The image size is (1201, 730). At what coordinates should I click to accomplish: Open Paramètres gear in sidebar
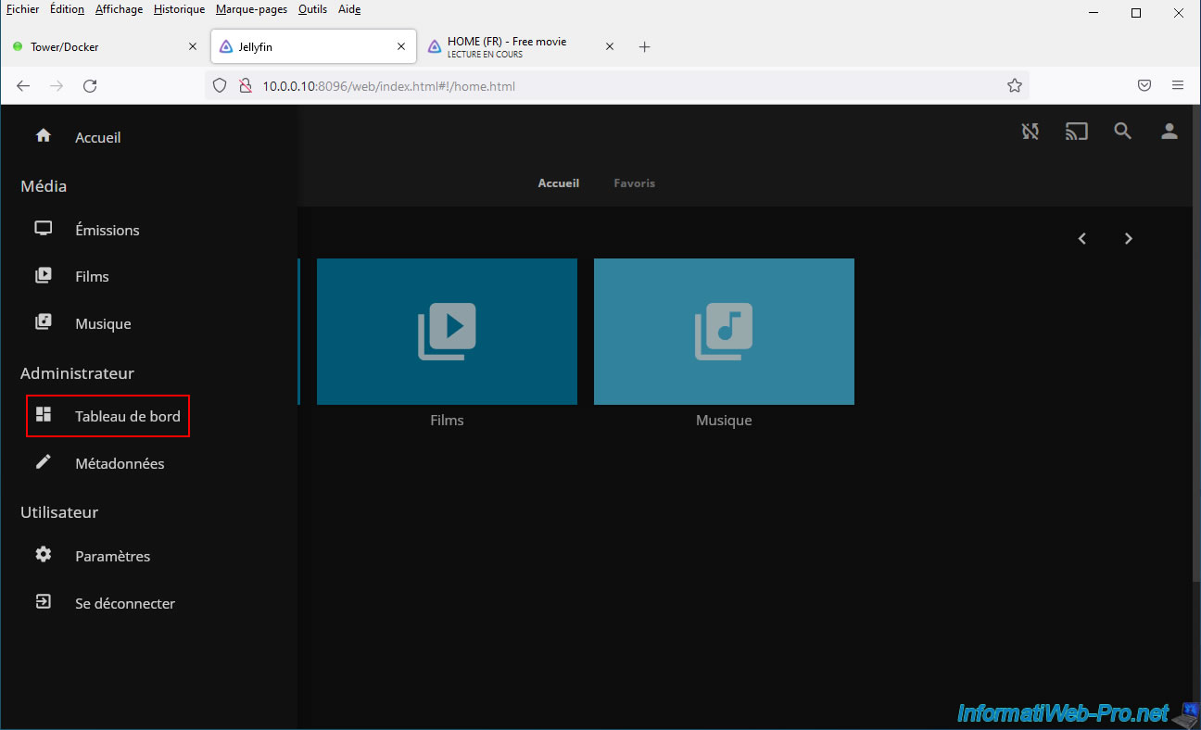44,555
